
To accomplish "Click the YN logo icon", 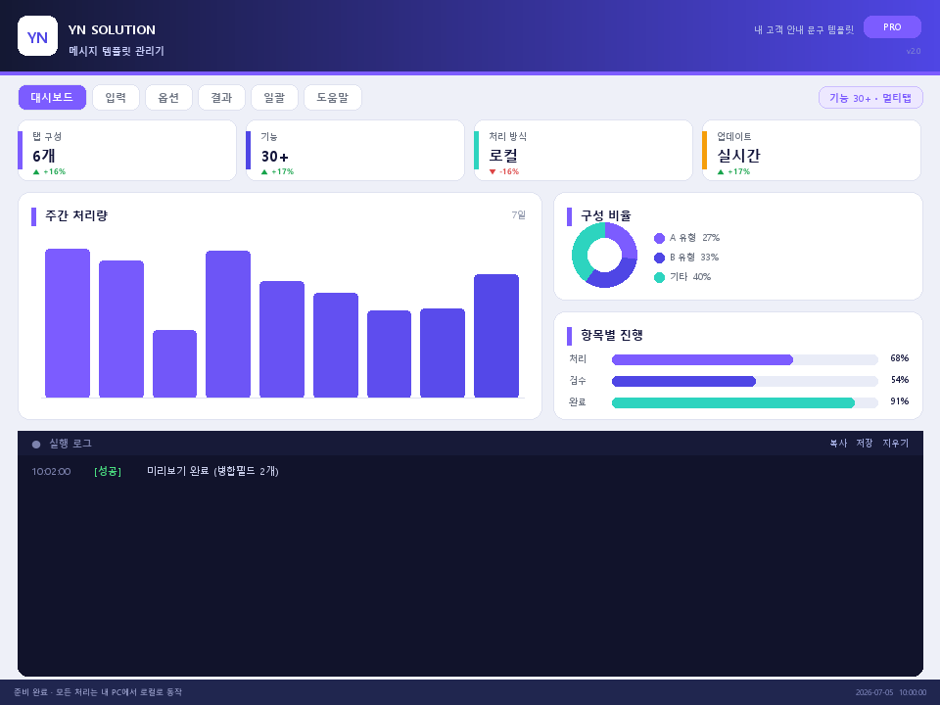I will (x=38, y=36).
